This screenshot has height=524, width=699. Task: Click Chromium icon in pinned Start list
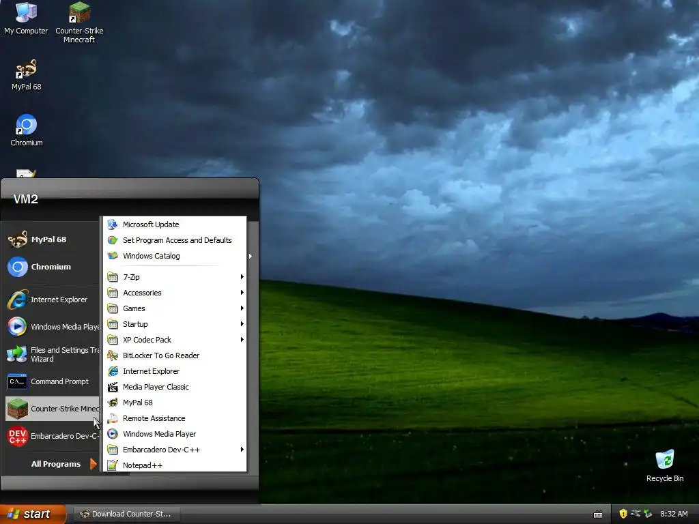[x=17, y=267]
